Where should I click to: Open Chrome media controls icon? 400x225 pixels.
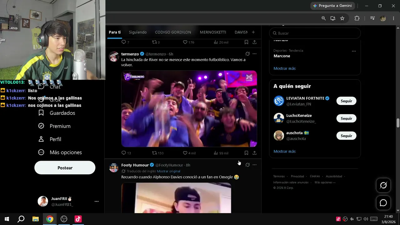(372, 18)
